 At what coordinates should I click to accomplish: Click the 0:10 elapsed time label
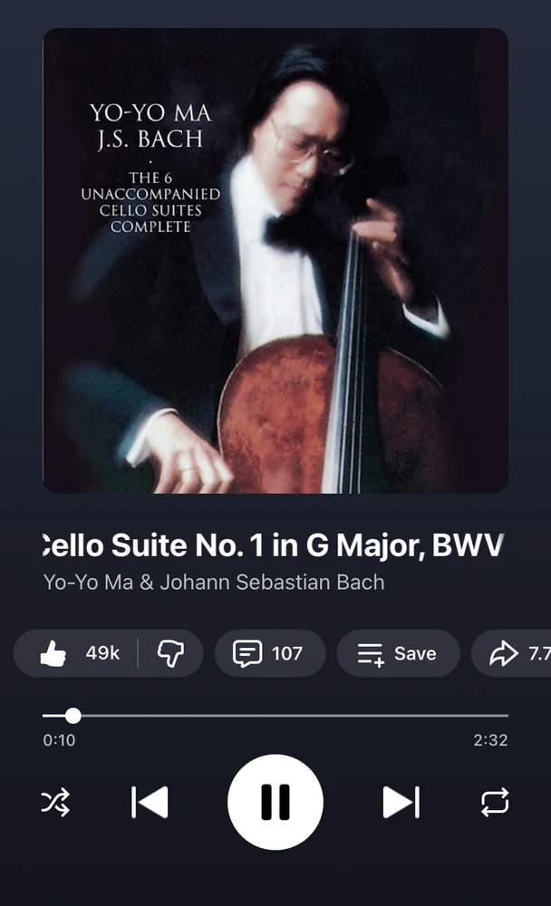(59, 740)
